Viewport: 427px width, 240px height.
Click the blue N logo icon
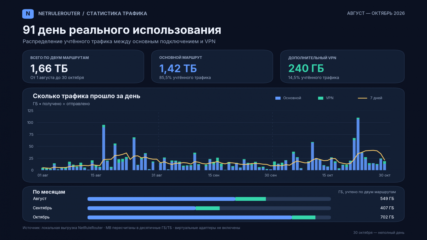(x=28, y=14)
